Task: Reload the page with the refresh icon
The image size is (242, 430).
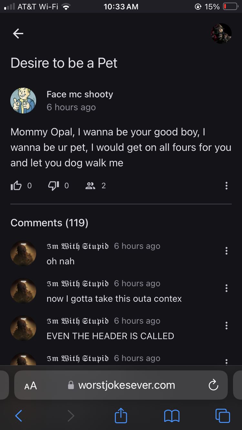Action: [x=213, y=385]
